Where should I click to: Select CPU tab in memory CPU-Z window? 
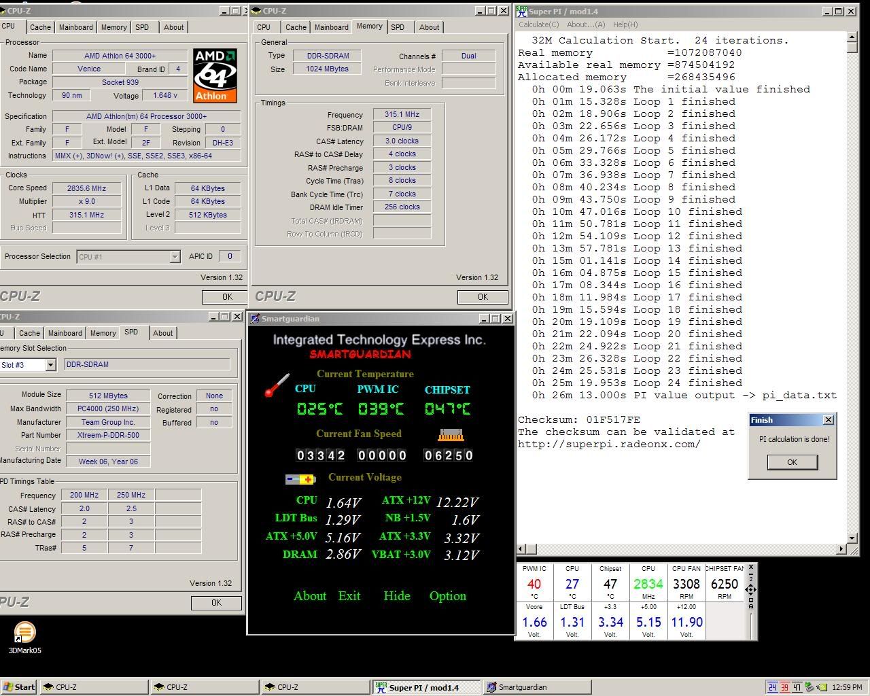pos(264,27)
